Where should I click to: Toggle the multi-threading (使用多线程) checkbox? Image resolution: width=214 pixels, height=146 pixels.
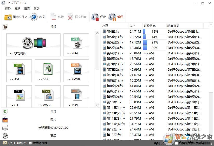click(30, 143)
